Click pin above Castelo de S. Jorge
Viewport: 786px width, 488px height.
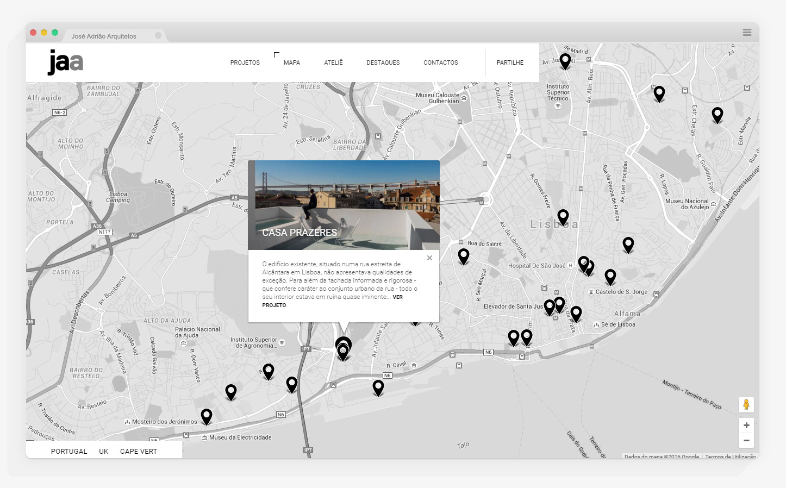(x=610, y=277)
